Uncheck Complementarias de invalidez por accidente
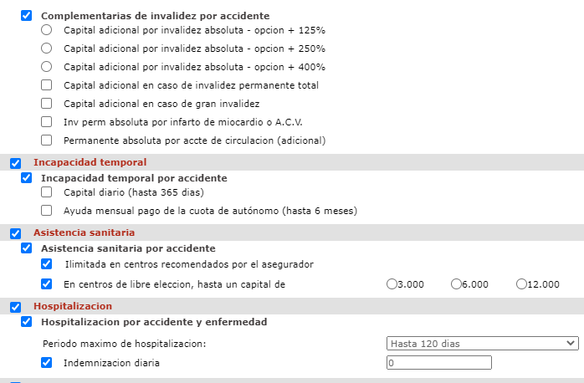This screenshot has height=383, width=584. point(26,16)
